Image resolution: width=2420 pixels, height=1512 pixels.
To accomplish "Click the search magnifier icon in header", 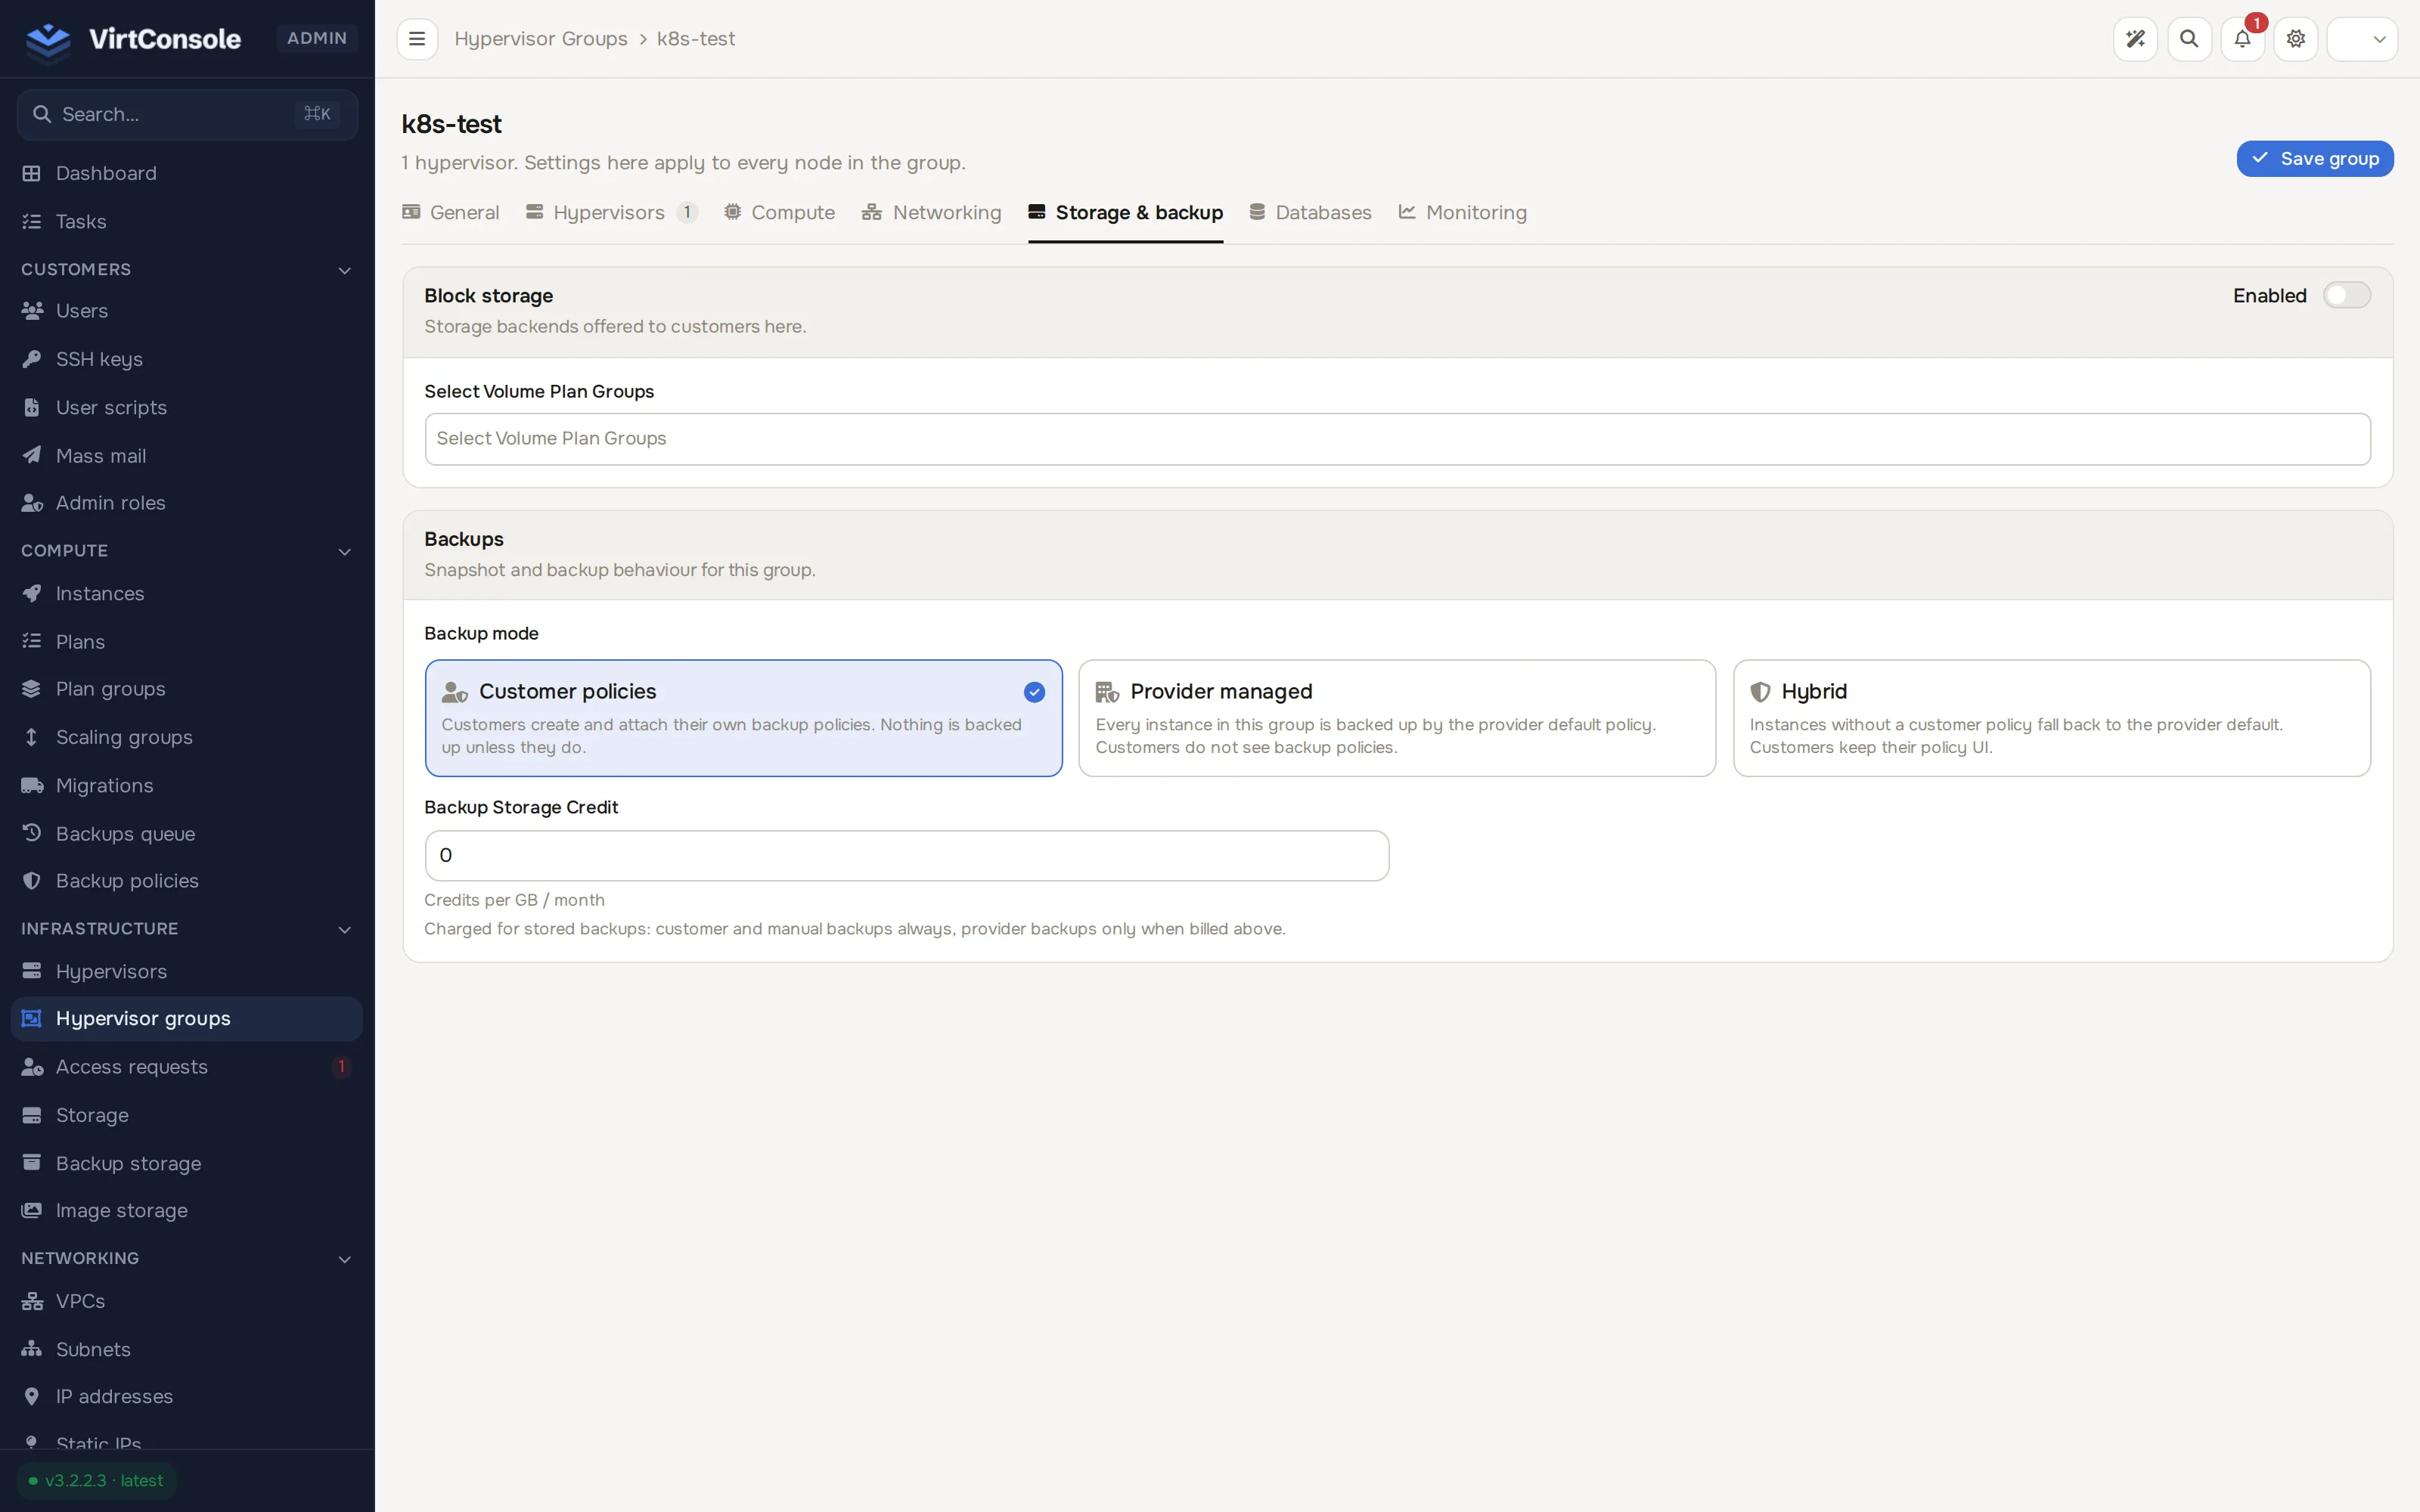I will click(x=2189, y=39).
